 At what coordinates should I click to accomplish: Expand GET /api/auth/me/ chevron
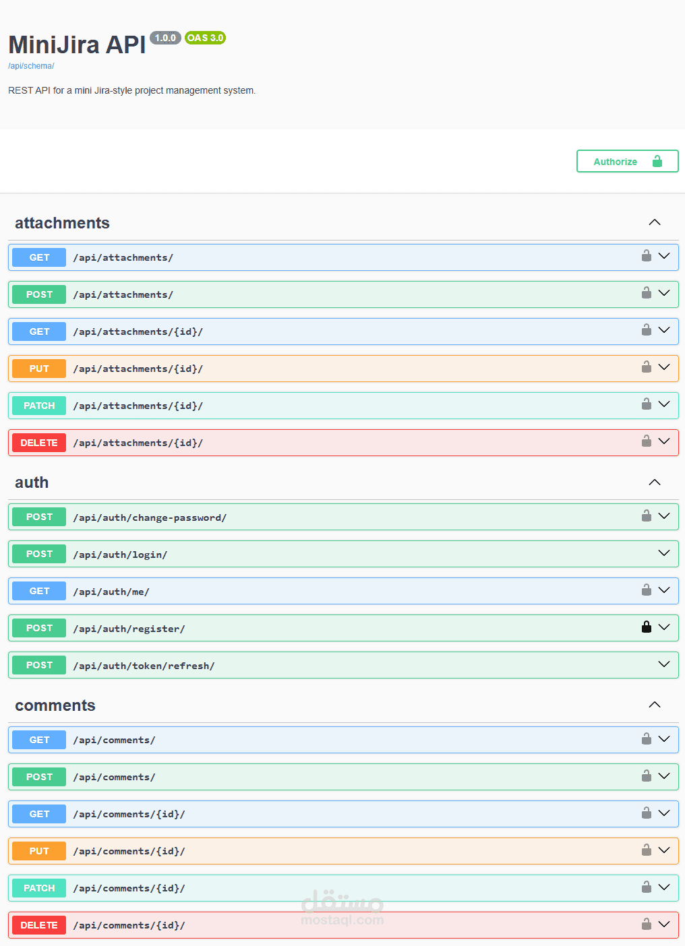pos(664,590)
